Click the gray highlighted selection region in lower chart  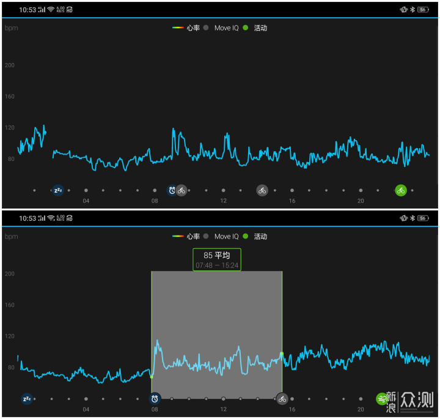click(216, 335)
